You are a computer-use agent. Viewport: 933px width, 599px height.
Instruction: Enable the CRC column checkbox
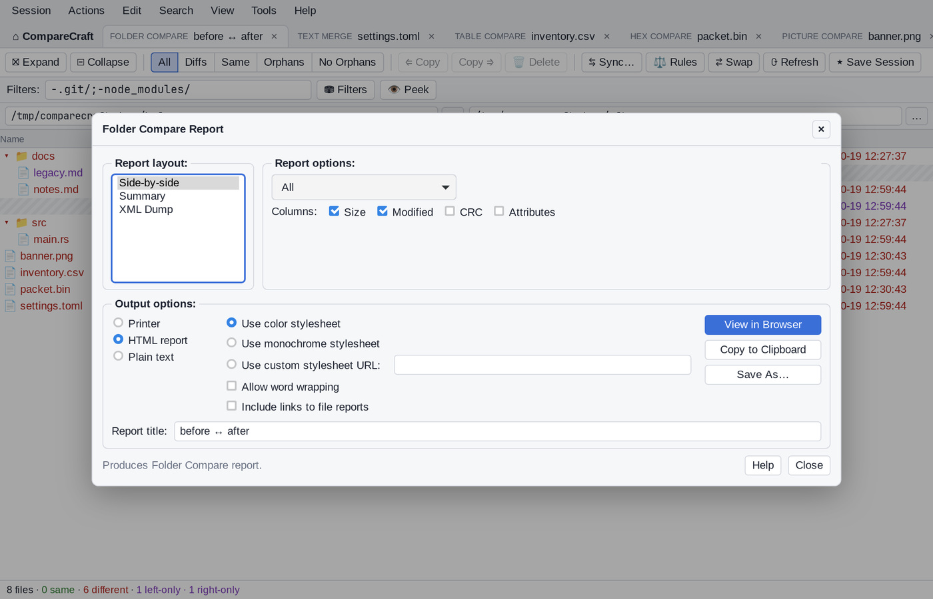click(450, 211)
